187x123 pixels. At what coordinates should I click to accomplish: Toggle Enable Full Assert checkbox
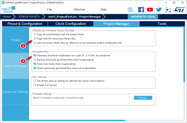35,85
